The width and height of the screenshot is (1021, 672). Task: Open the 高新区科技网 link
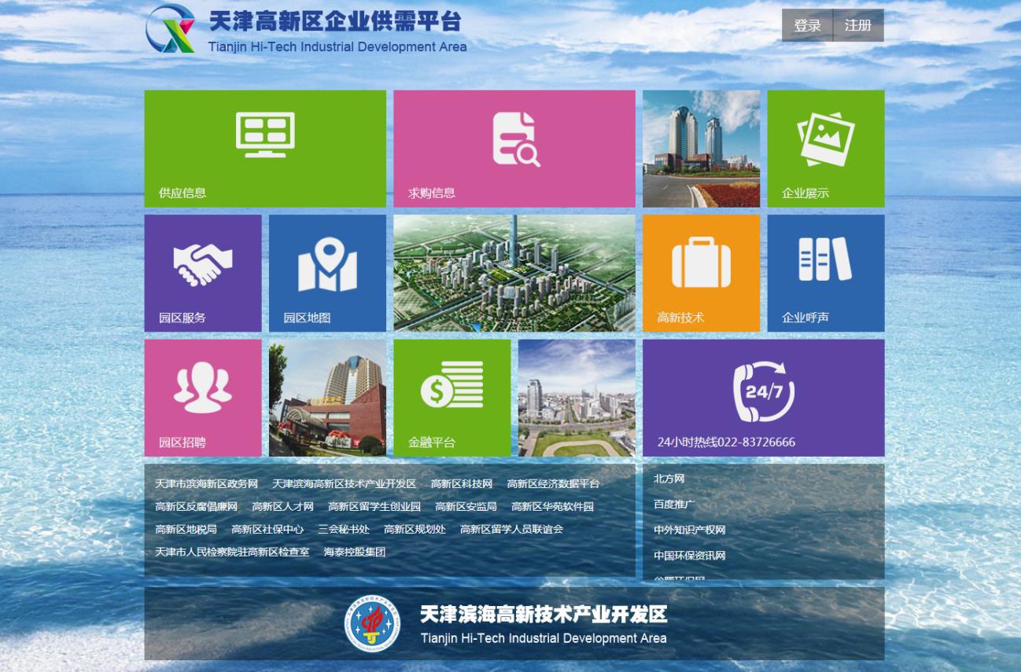click(x=462, y=484)
